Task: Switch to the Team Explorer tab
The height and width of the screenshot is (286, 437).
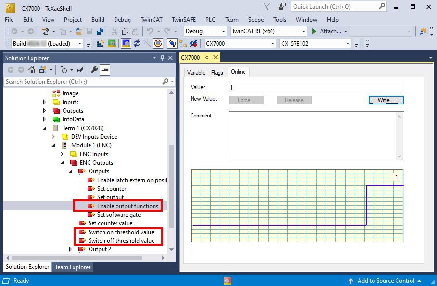Action: [x=73, y=267]
